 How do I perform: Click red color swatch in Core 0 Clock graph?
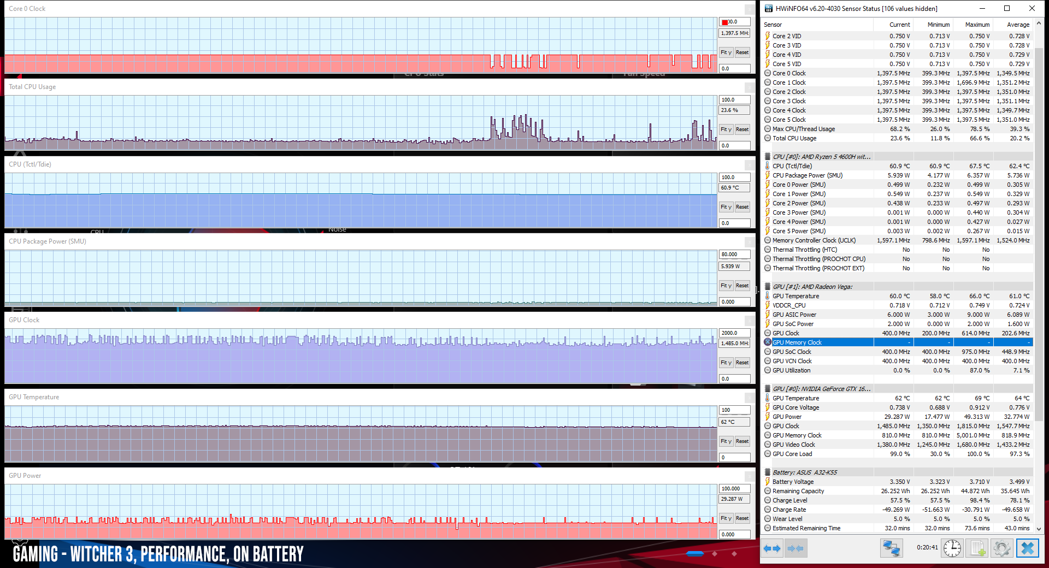[x=724, y=22]
